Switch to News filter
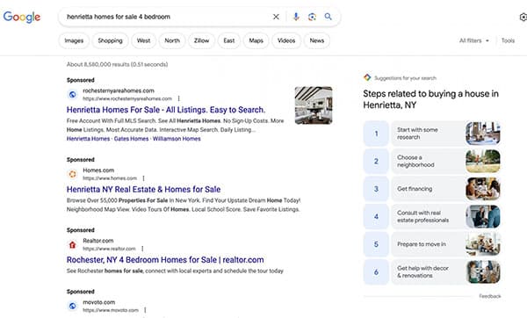This screenshot has width=527, height=318. tap(317, 40)
